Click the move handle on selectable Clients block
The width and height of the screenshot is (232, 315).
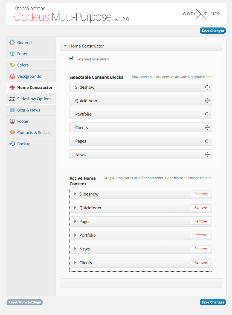tap(207, 128)
